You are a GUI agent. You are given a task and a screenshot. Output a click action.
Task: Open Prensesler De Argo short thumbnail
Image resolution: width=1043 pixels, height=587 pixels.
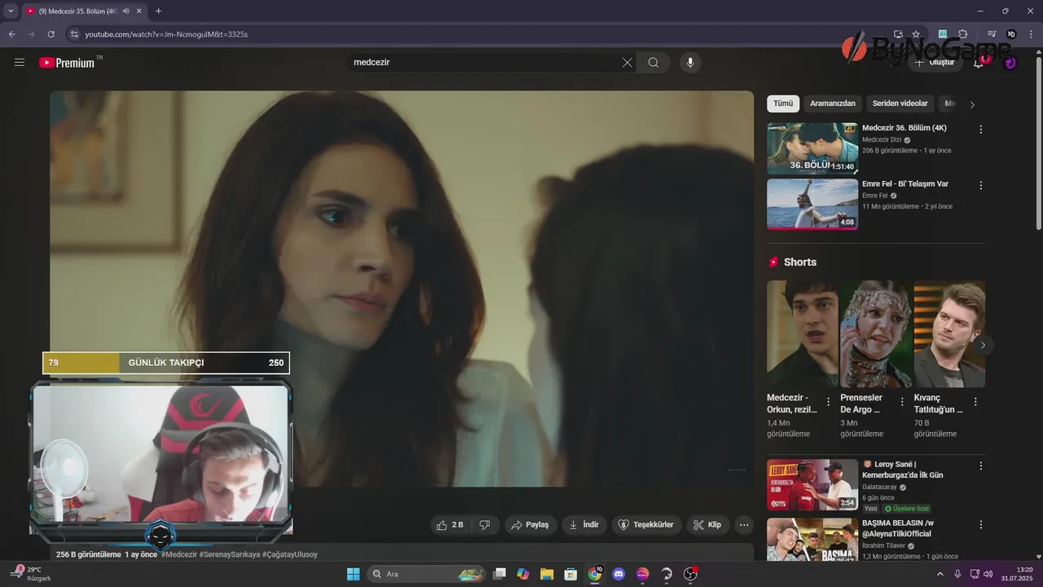pyautogui.click(x=876, y=334)
